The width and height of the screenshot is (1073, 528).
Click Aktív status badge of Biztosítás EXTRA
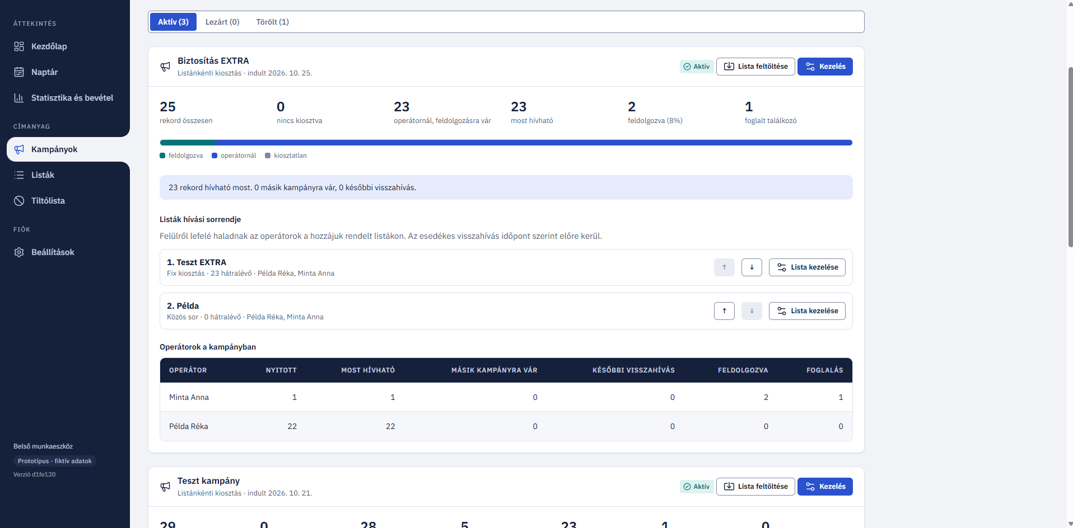(697, 67)
